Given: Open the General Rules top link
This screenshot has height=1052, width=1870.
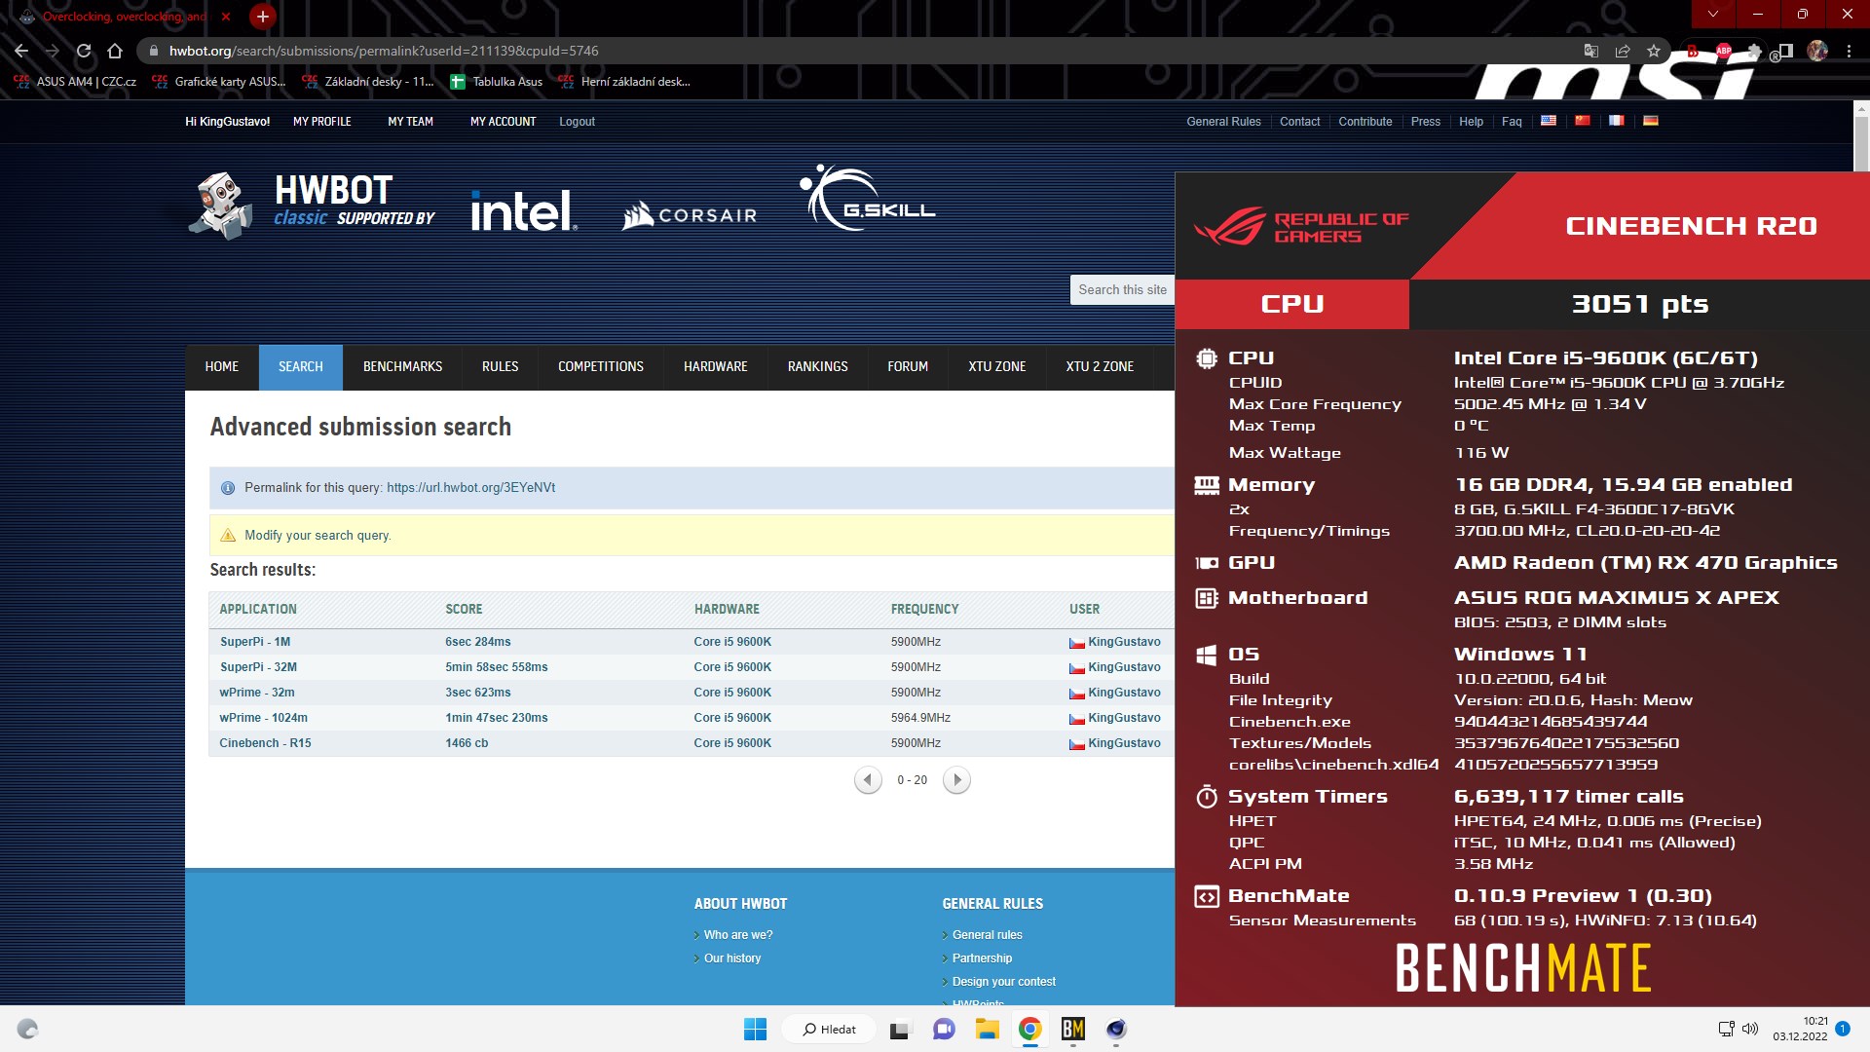Looking at the screenshot, I should pyautogui.click(x=1223, y=122).
